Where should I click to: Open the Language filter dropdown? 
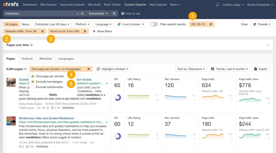point(103,24)
